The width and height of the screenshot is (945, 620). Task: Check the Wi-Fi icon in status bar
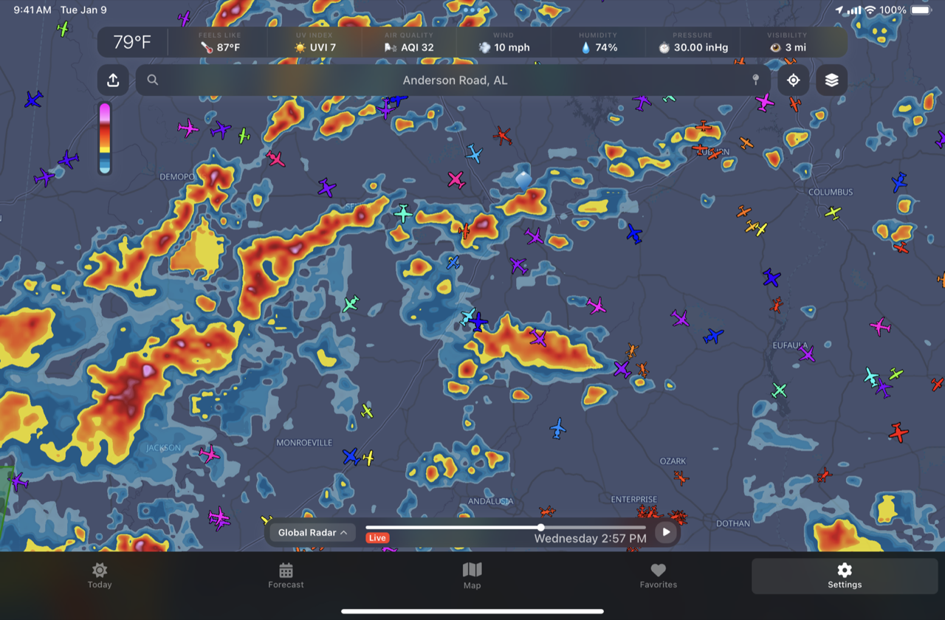pos(870,10)
